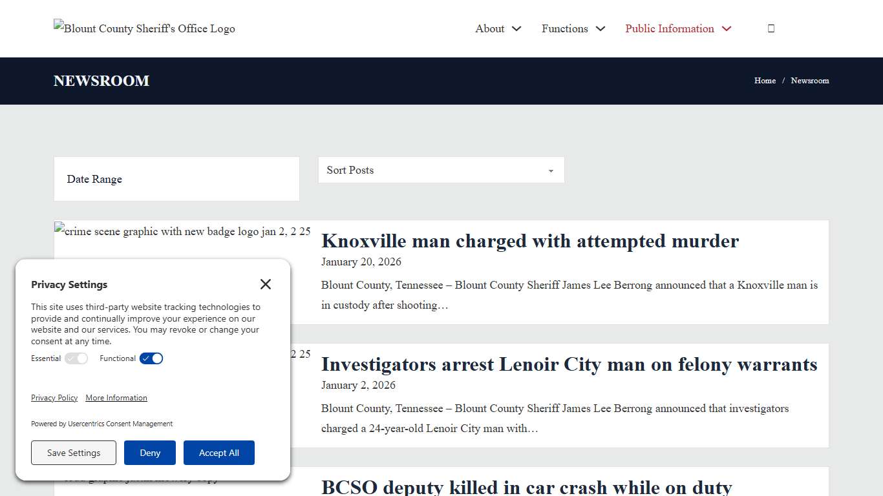The width and height of the screenshot is (883, 496).
Task: Select the chevron next to About
Action: (x=516, y=28)
